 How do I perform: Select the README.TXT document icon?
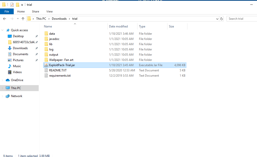(x=46, y=70)
